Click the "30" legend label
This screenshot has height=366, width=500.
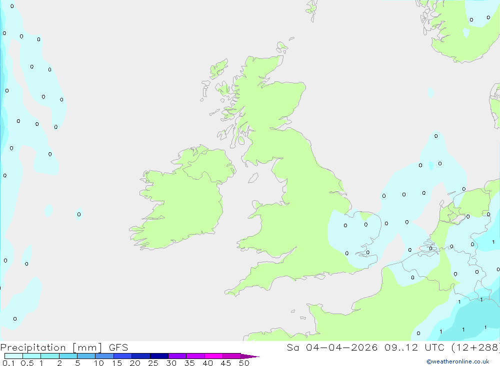pyautogui.click(x=171, y=363)
